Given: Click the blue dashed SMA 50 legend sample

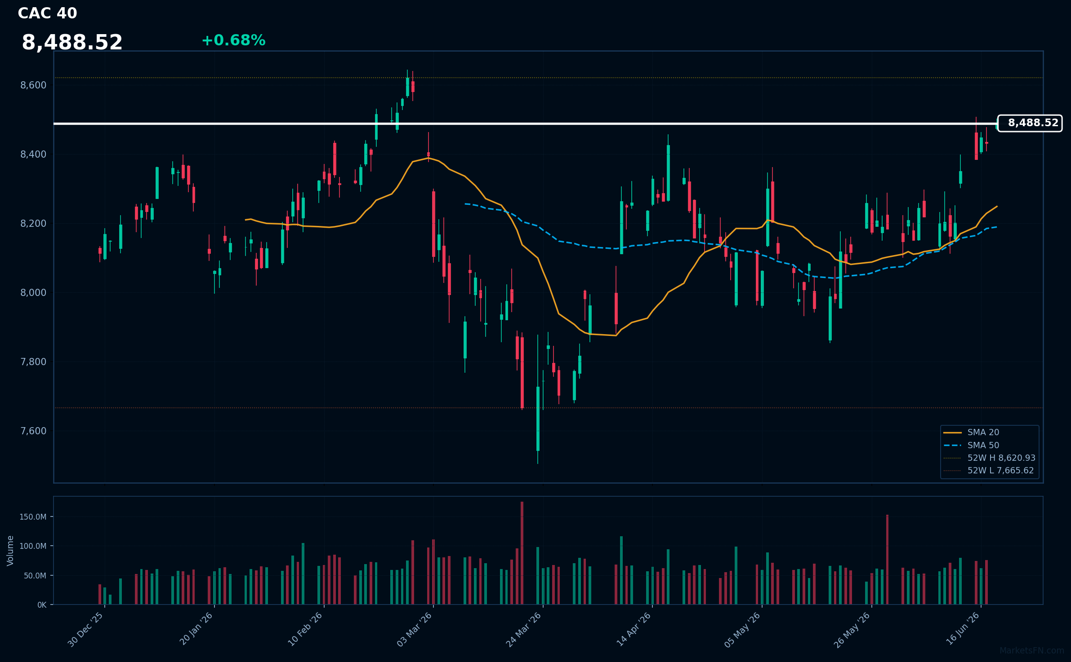Looking at the screenshot, I should point(952,446).
